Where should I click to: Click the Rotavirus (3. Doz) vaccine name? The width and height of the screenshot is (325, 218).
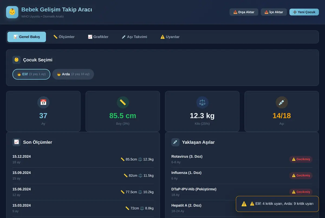coord(187,156)
